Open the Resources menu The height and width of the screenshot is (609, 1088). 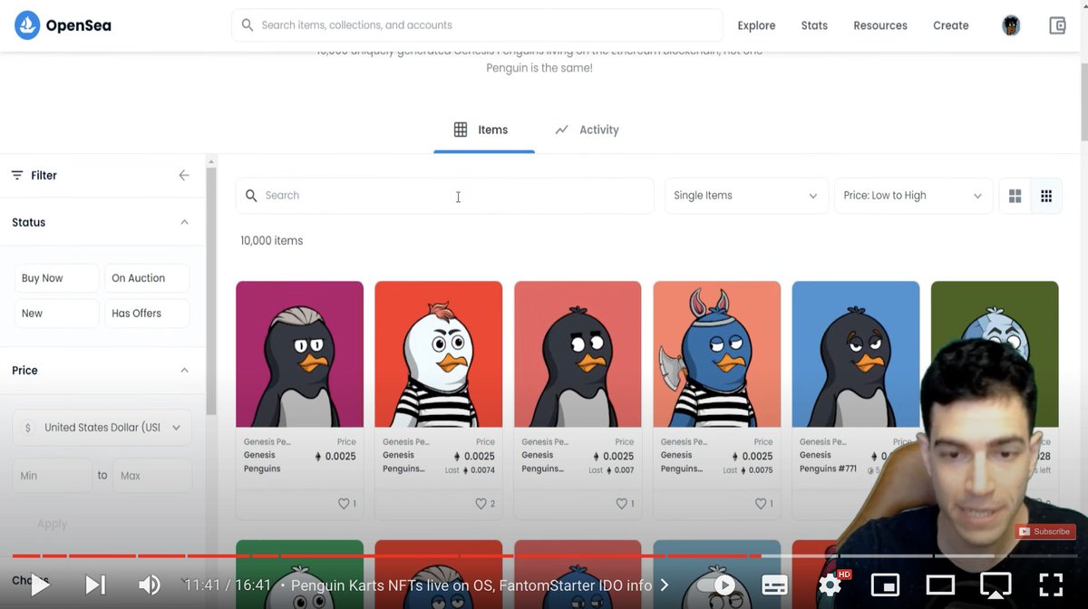coord(880,25)
